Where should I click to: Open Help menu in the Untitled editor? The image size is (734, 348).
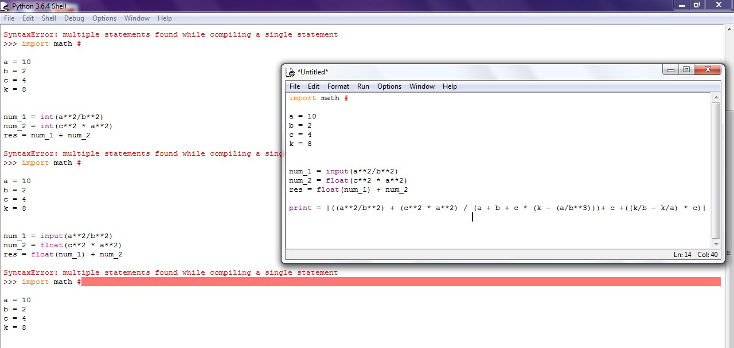(x=450, y=86)
